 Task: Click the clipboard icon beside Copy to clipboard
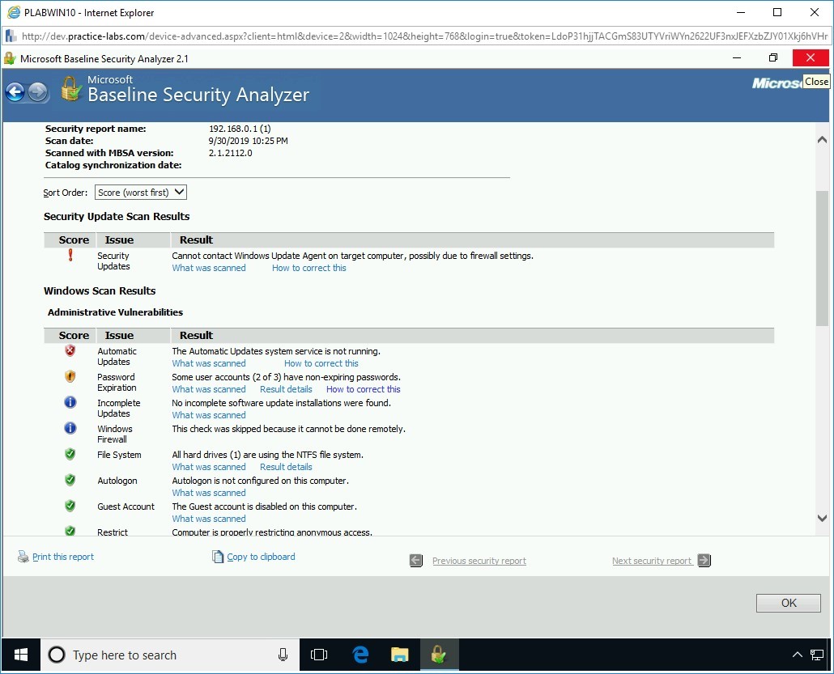(x=218, y=557)
